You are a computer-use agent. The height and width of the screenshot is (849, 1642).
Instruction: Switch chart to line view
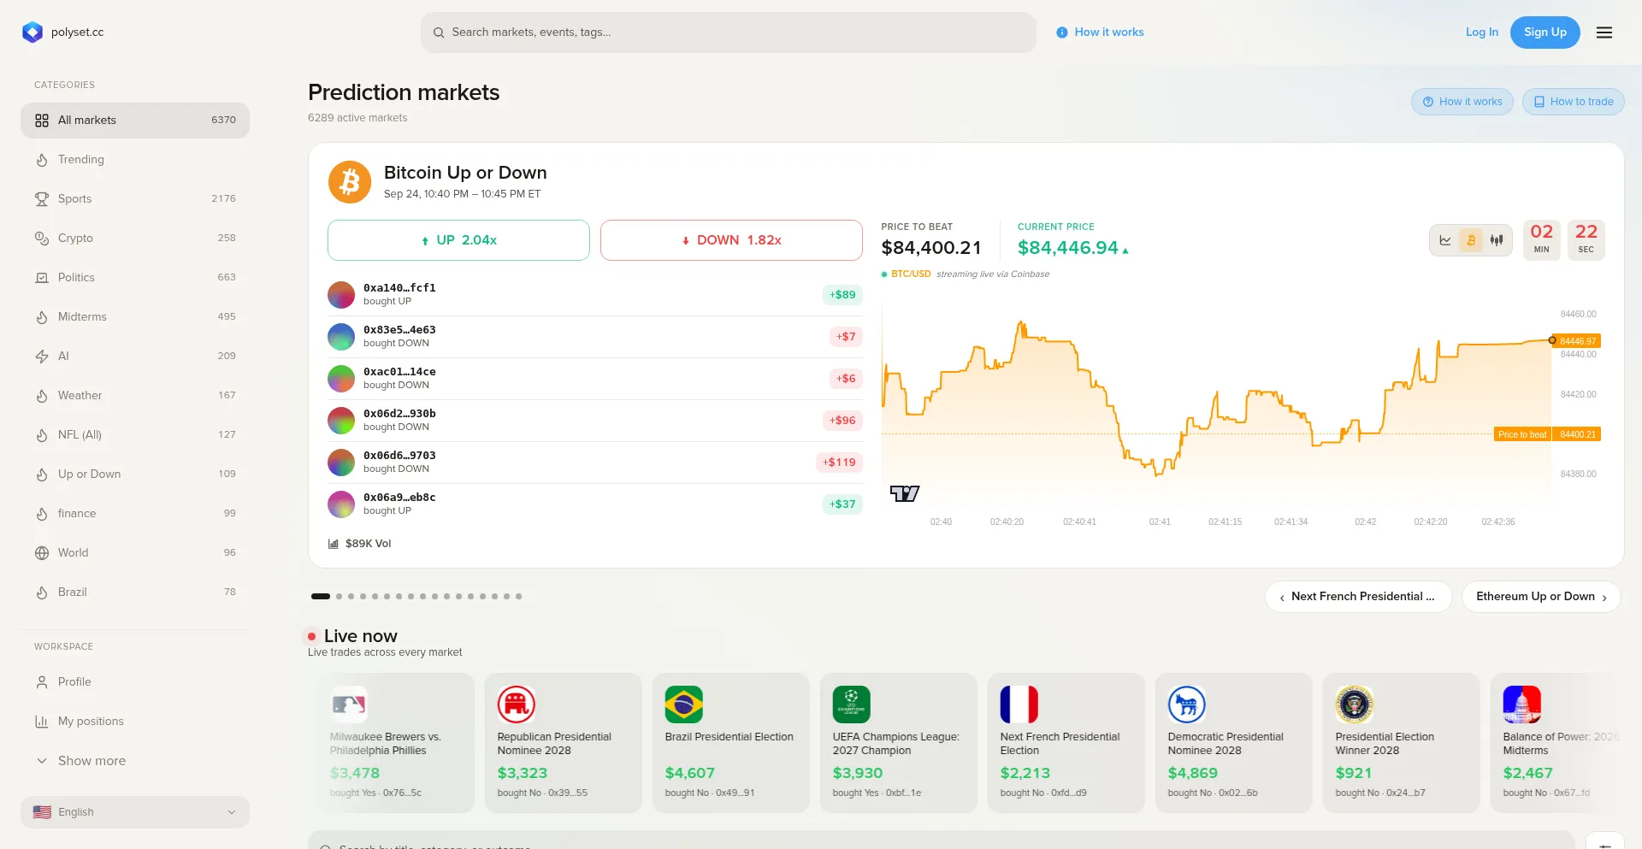[x=1445, y=240]
